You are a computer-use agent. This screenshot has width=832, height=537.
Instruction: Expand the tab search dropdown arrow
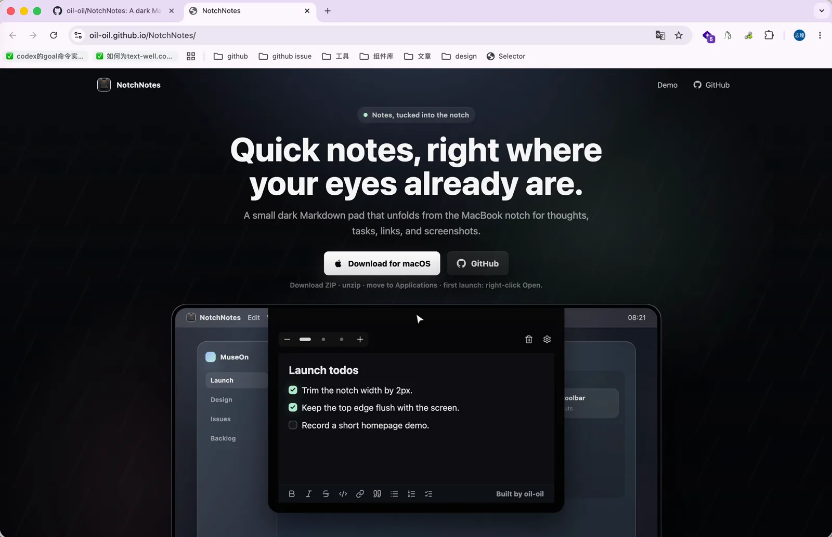tap(822, 11)
